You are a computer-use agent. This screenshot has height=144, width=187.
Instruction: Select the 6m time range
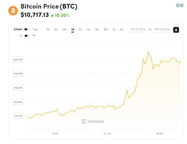tap(106, 30)
